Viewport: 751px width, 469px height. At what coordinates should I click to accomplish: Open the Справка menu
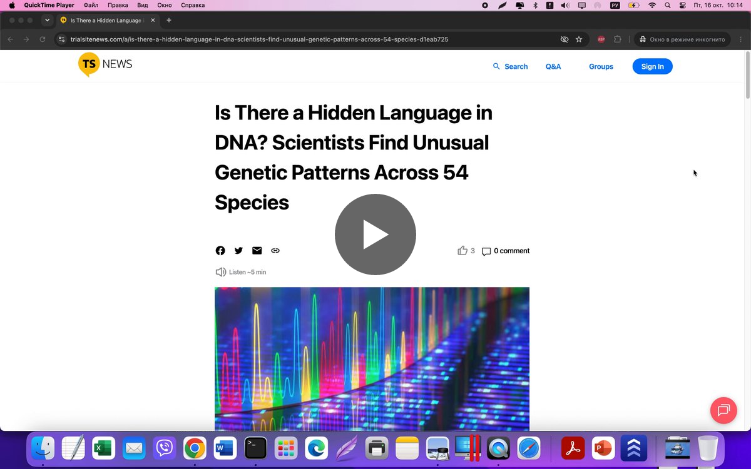tap(193, 5)
